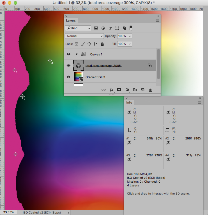
Task: Filter layers by adjustment layers icon
Action: 103,28
